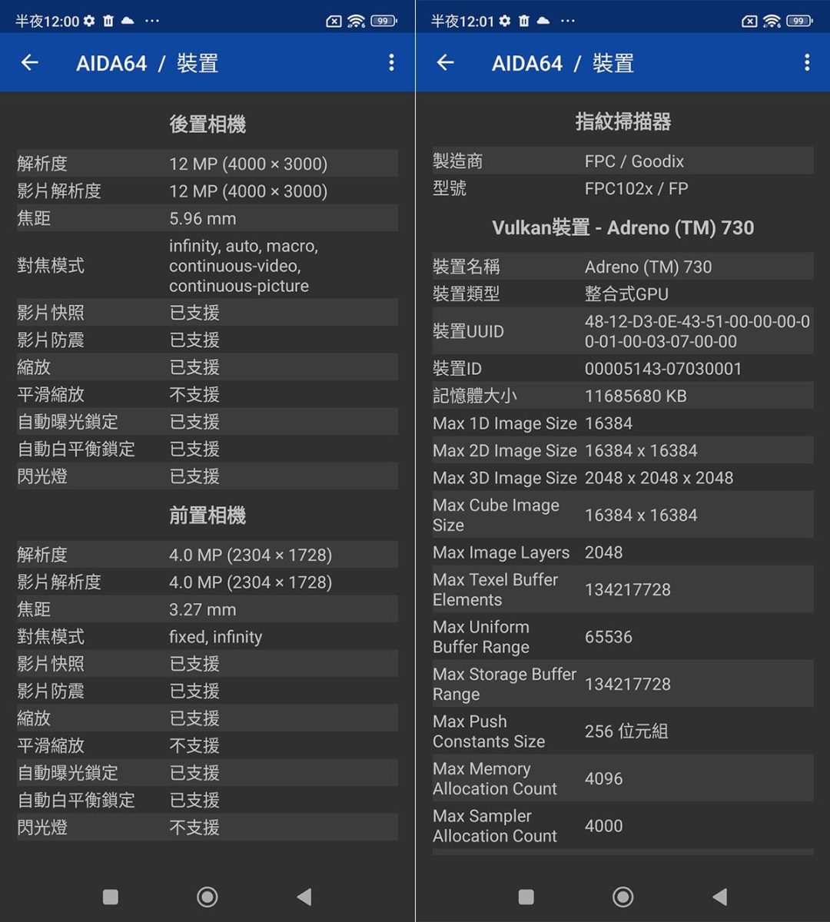The image size is (830, 922).
Task: Tap the battery 99 indicator on the right screen
Action: pyautogui.click(x=800, y=21)
